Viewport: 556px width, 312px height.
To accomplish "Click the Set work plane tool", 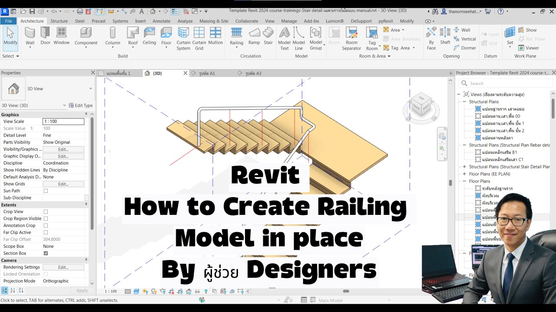I will pos(510,36).
